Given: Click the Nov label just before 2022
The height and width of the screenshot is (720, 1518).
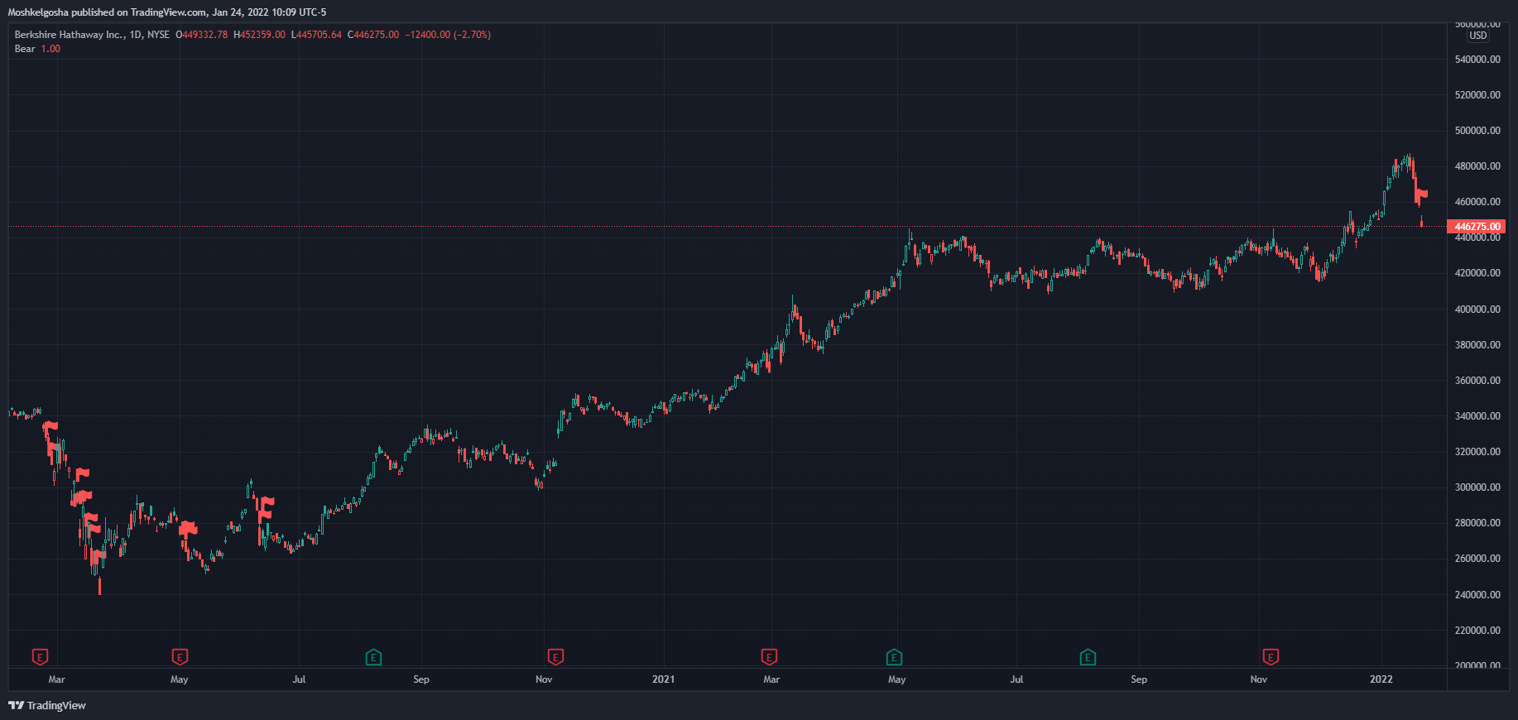Looking at the screenshot, I should click(x=1258, y=679).
